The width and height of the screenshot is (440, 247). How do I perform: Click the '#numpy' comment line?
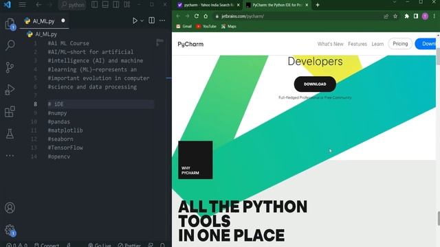click(x=57, y=113)
